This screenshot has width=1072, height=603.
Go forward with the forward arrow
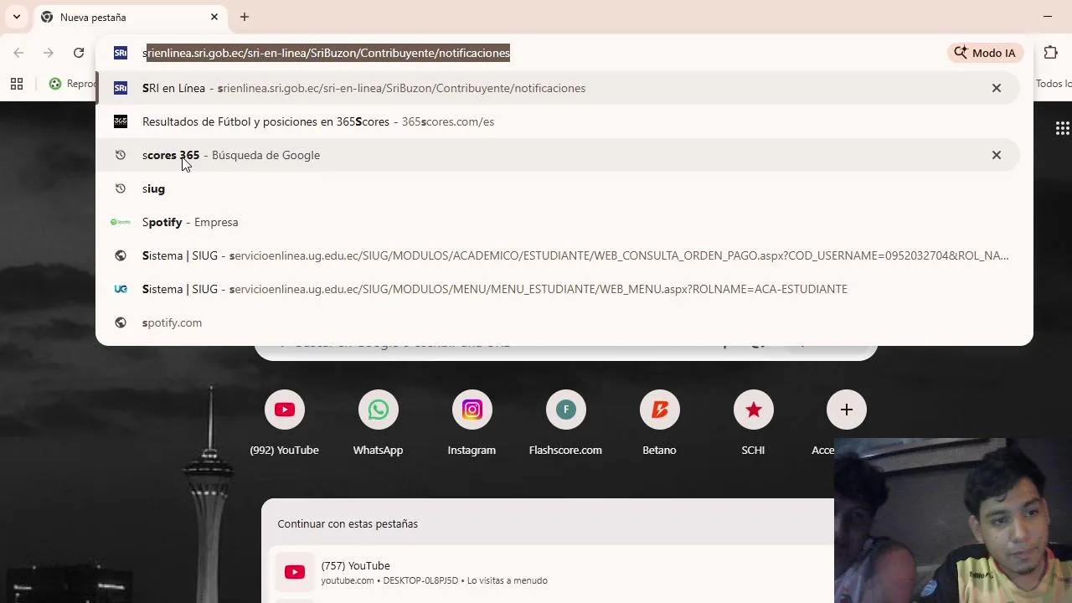coord(49,53)
